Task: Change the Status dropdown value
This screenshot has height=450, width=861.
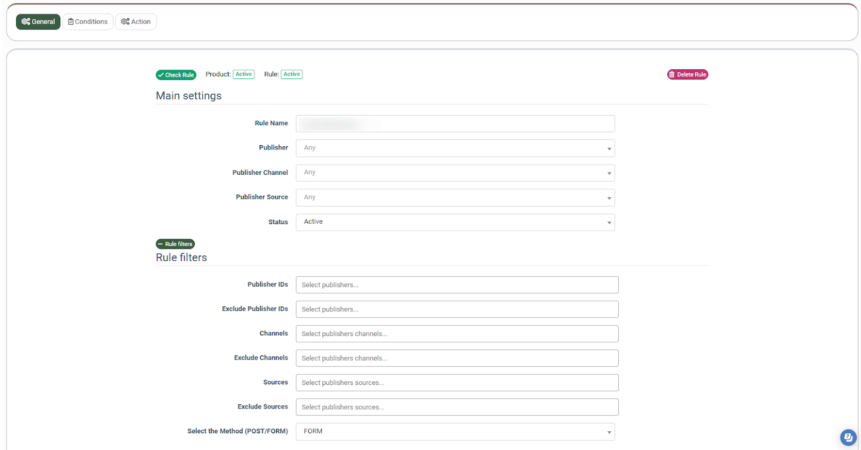Action: tap(455, 223)
